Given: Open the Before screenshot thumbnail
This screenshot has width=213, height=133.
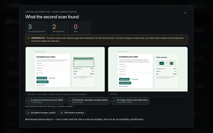Looking at the screenshot, I should (x=65, y=69).
